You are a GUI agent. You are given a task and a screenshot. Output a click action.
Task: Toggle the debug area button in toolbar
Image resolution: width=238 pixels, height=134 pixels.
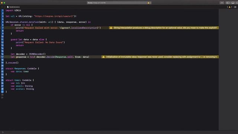coord(233,3)
